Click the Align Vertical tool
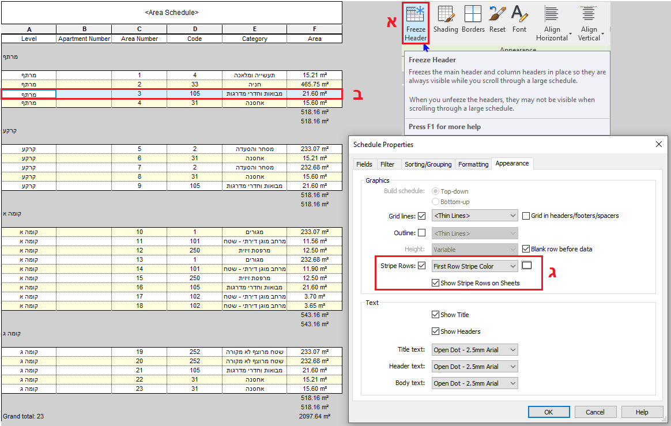Screen dimensions: 671x426 [x=589, y=23]
